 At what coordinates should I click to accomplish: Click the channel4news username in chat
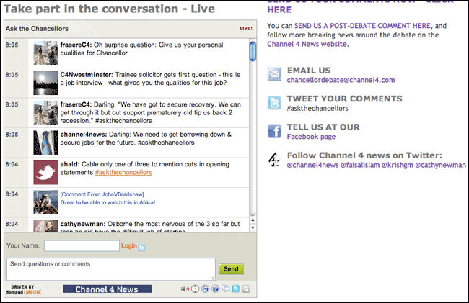click(x=84, y=134)
